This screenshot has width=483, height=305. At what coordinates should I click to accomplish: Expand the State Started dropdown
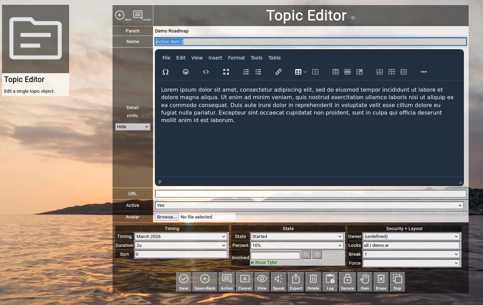(297, 237)
